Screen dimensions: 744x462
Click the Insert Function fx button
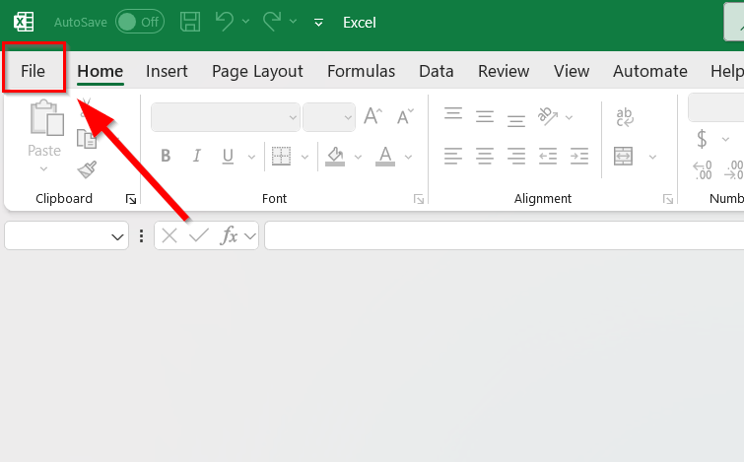(x=229, y=235)
